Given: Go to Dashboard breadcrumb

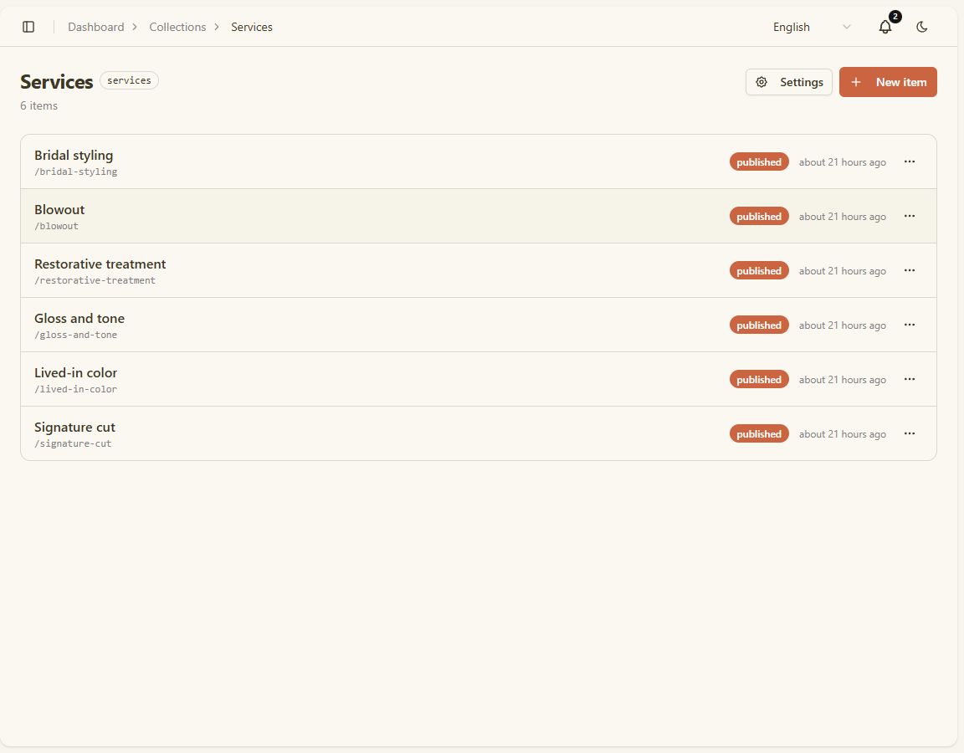Looking at the screenshot, I should pyautogui.click(x=96, y=27).
